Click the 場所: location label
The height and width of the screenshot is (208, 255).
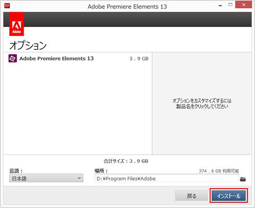pos(101,171)
